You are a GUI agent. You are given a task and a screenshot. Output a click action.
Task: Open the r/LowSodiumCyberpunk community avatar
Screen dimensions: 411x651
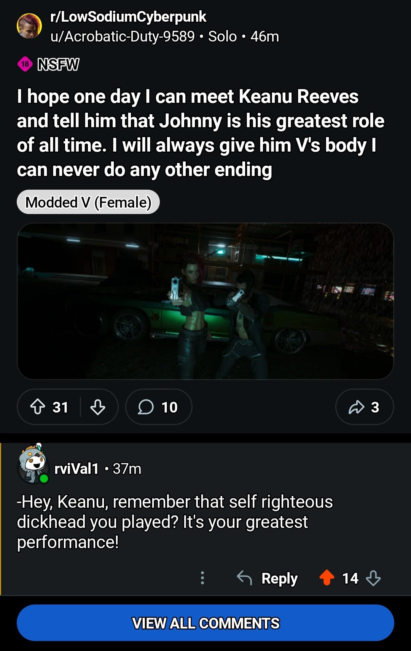29,26
